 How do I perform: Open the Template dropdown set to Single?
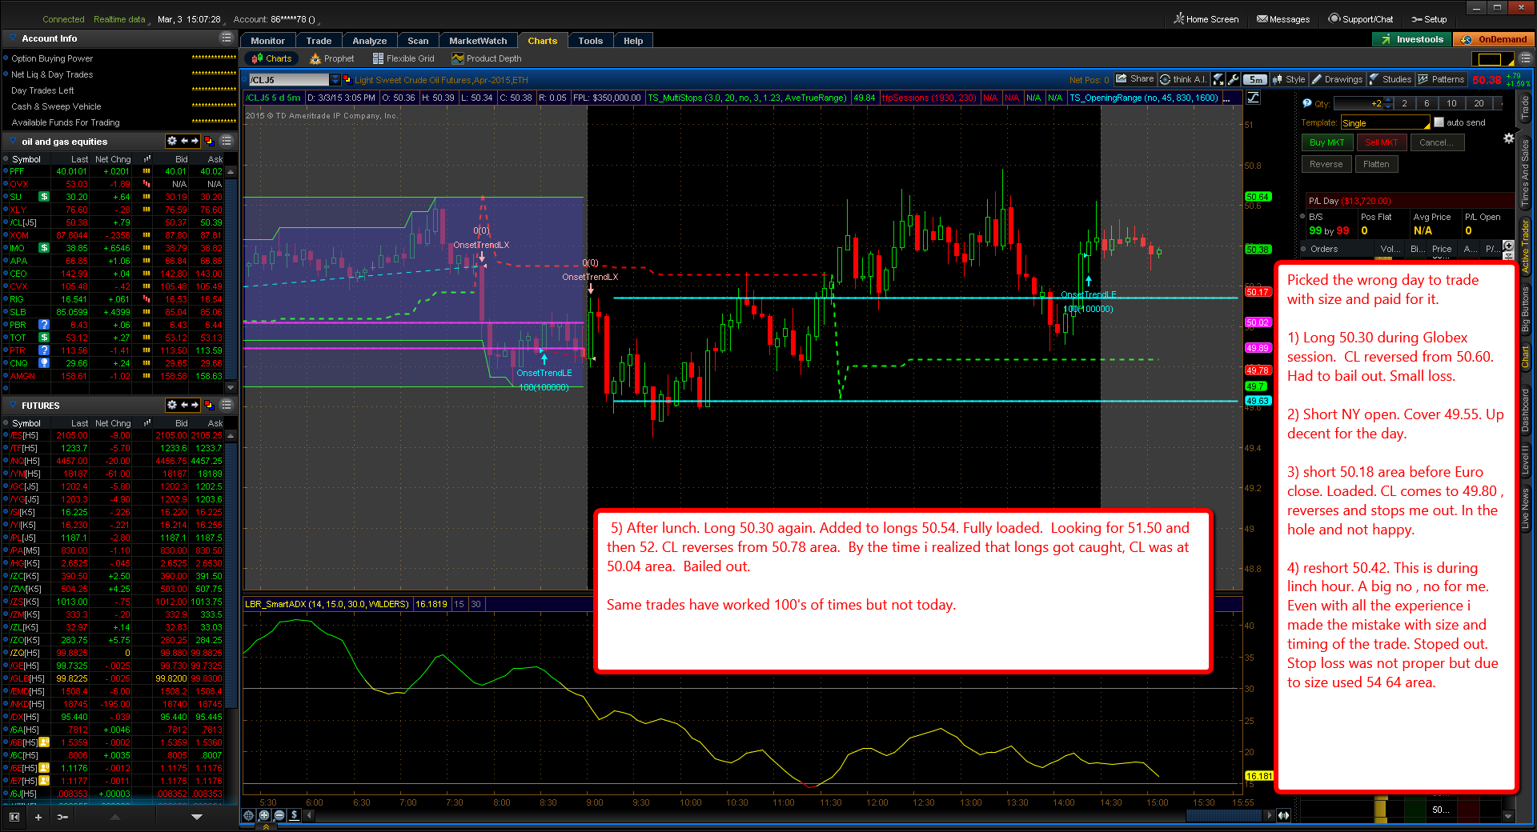(x=1386, y=122)
